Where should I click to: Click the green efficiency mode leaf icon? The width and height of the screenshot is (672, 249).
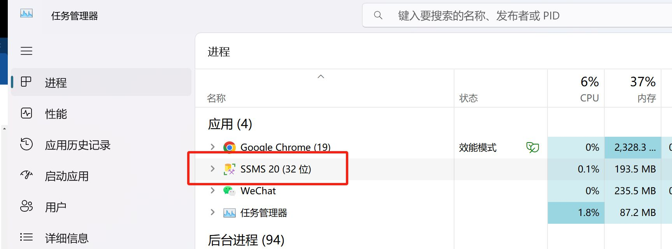coord(533,147)
